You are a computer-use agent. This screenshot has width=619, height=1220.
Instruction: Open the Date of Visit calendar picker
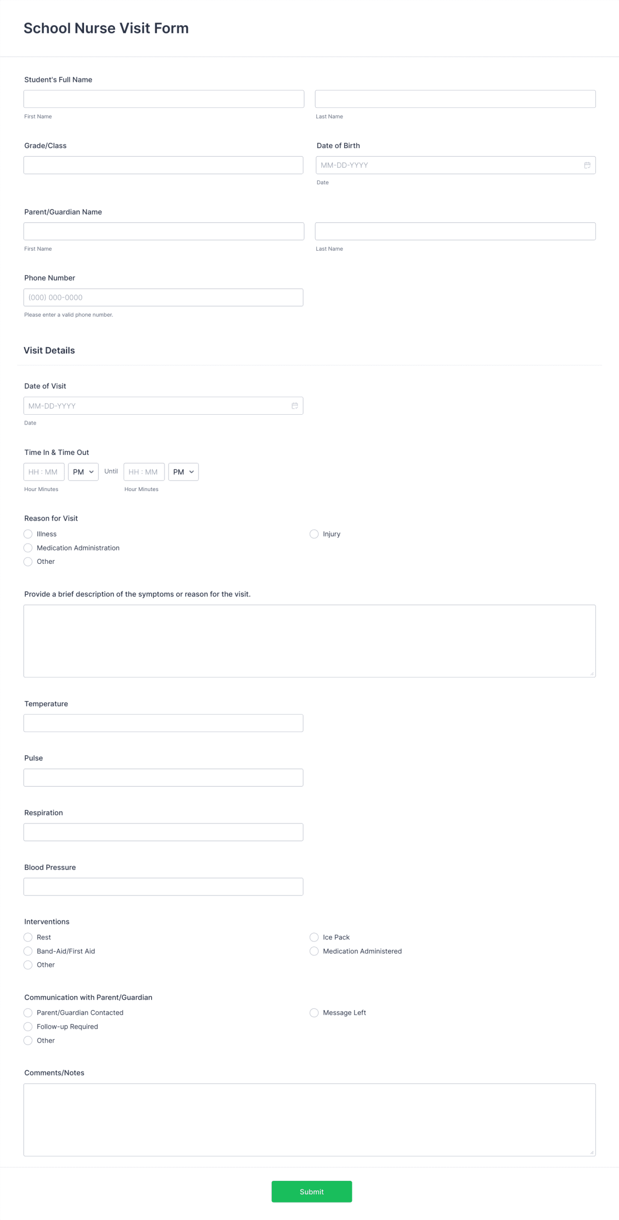click(x=295, y=405)
